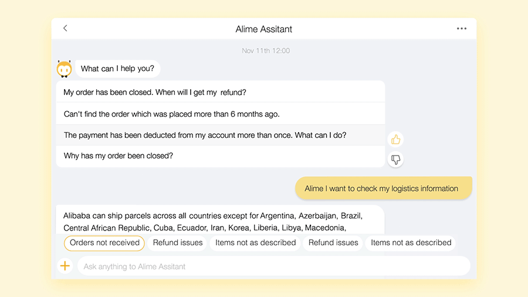Click the Alibaba shipping countries reply message

pyautogui.click(x=220, y=221)
